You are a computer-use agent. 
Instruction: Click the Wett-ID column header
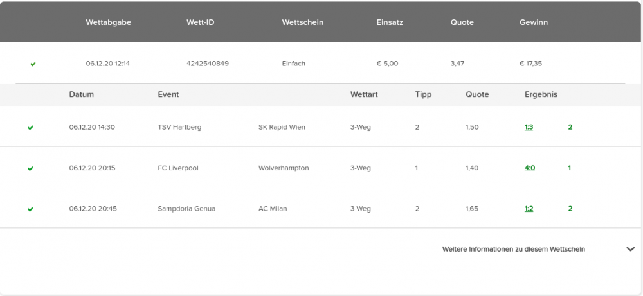coord(200,22)
